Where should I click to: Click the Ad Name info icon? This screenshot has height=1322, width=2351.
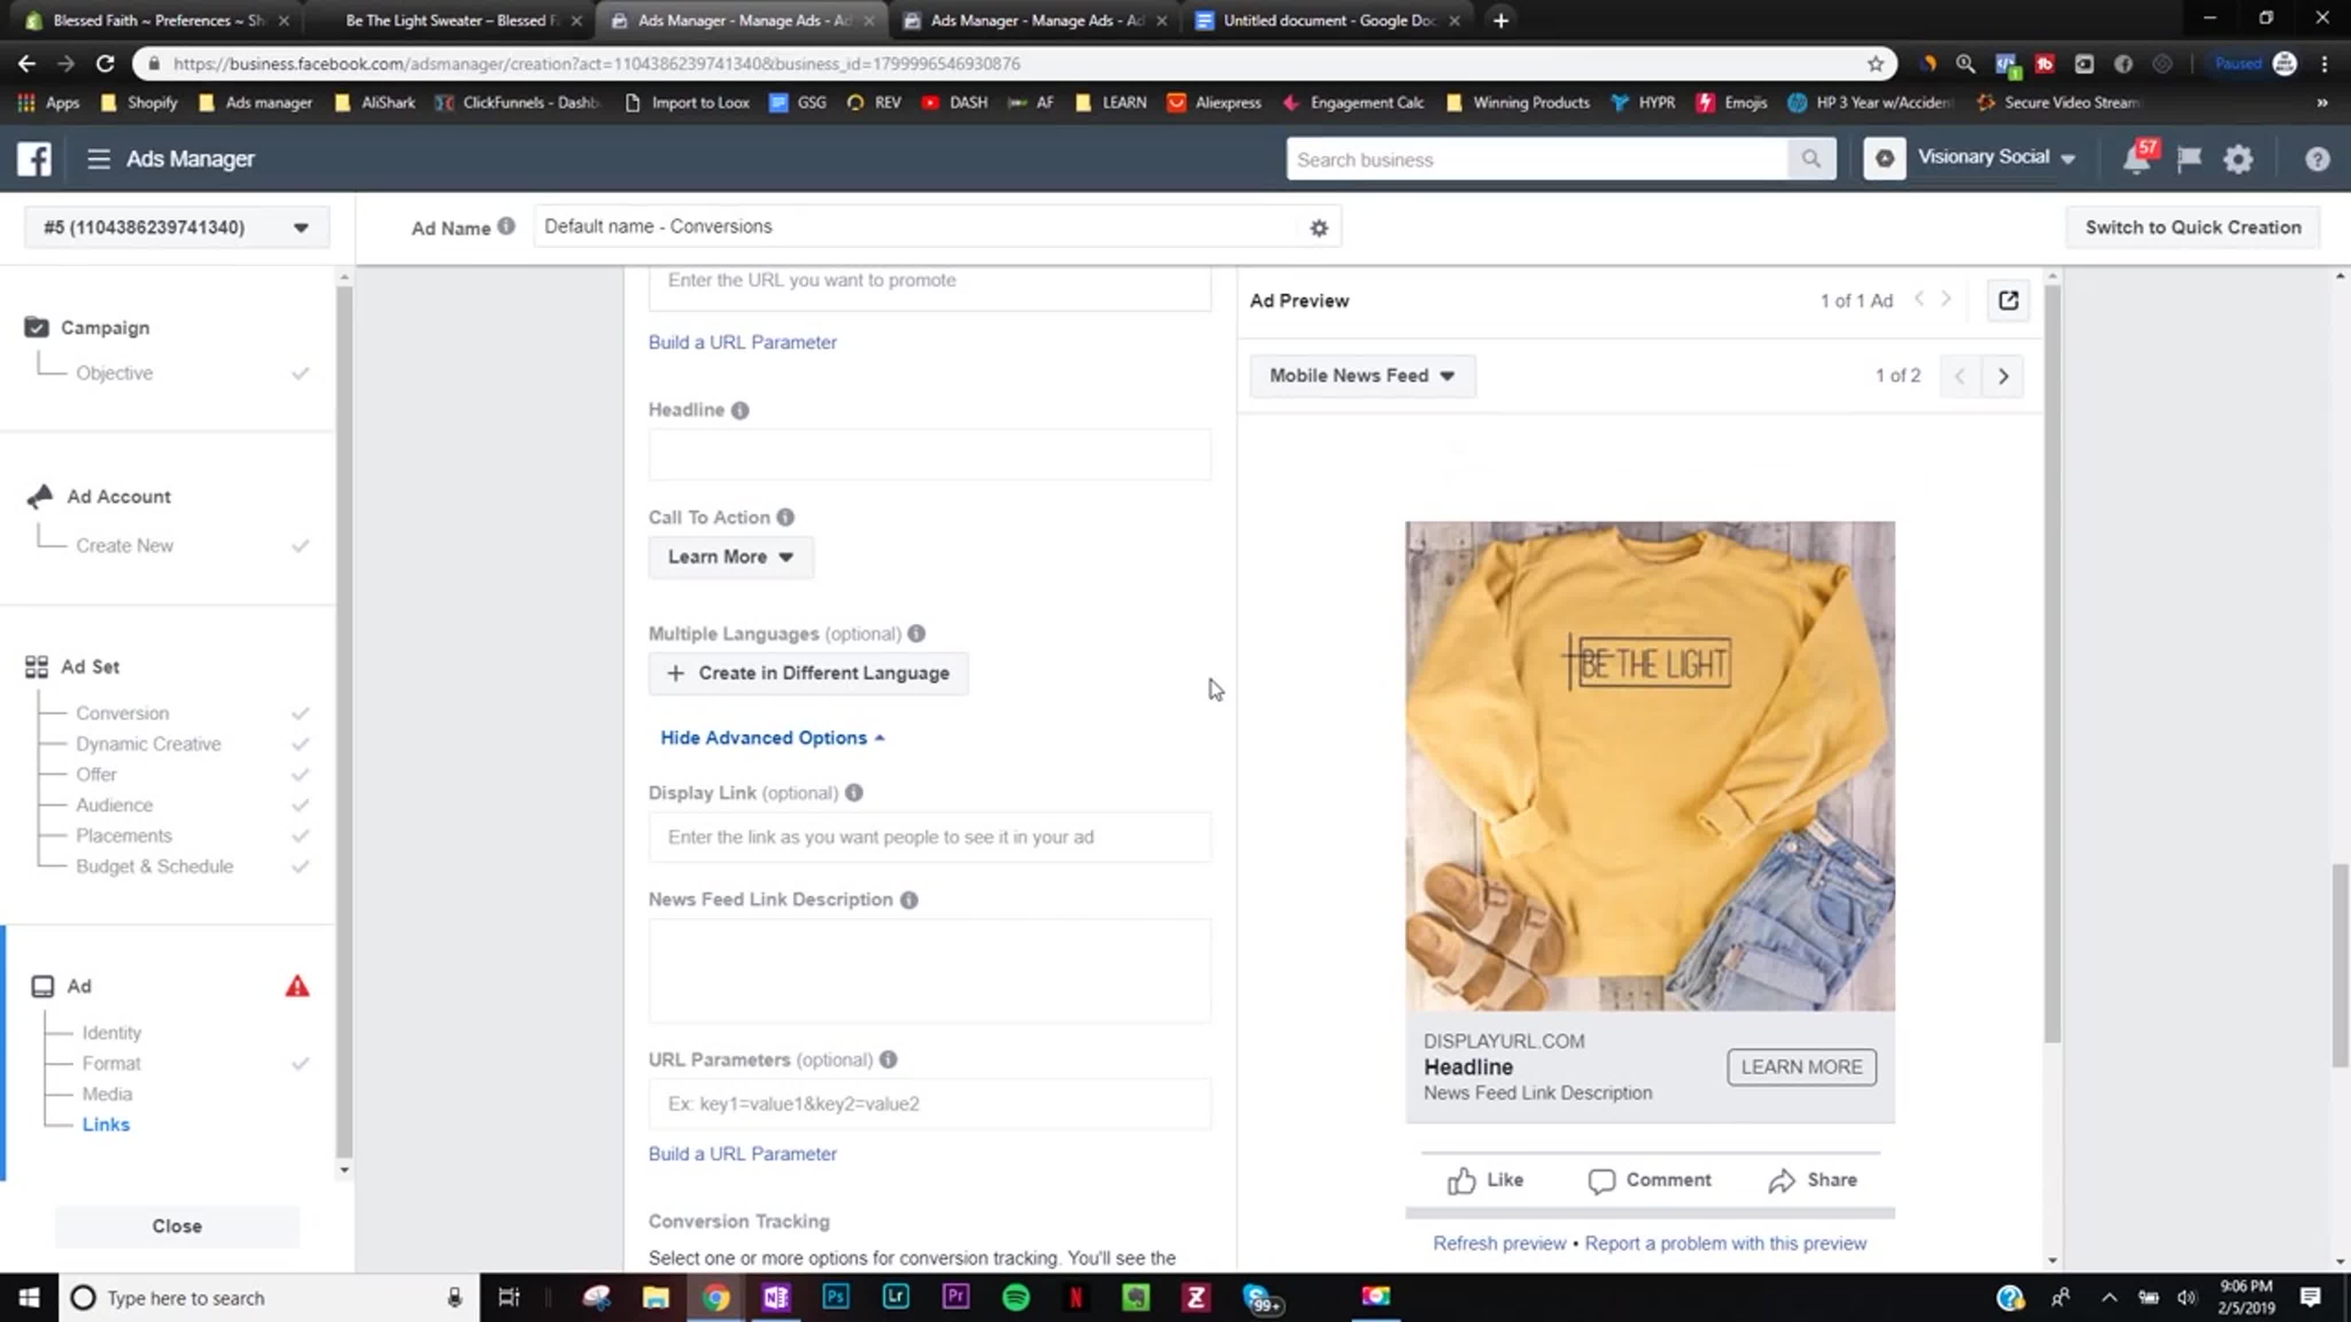[506, 226]
